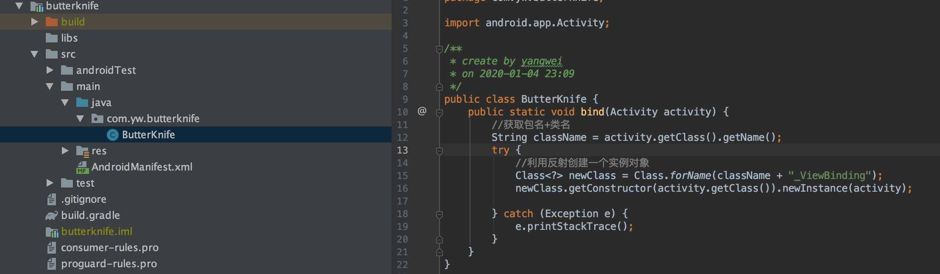Click the .gitignore file icon

(x=52, y=199)
